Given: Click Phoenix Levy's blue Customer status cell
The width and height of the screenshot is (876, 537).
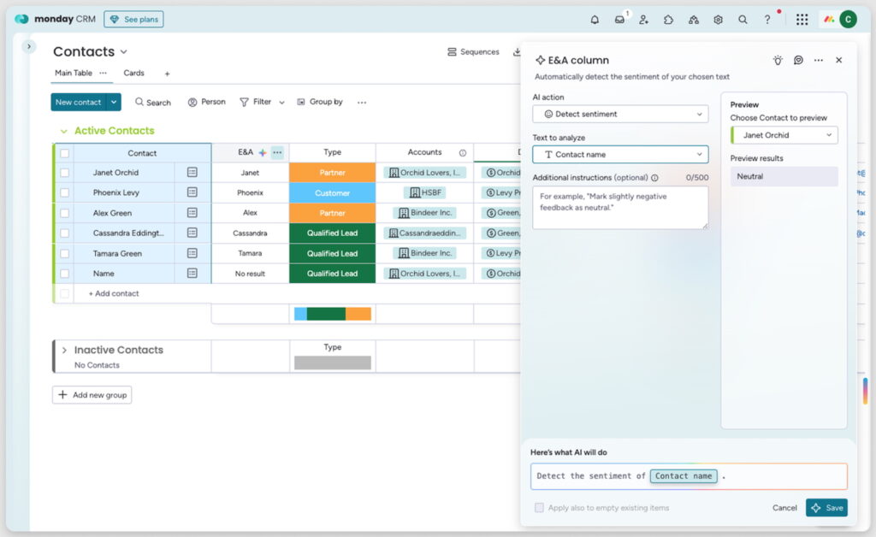Looking at the screenshot, I should click(x=333, y=193).
